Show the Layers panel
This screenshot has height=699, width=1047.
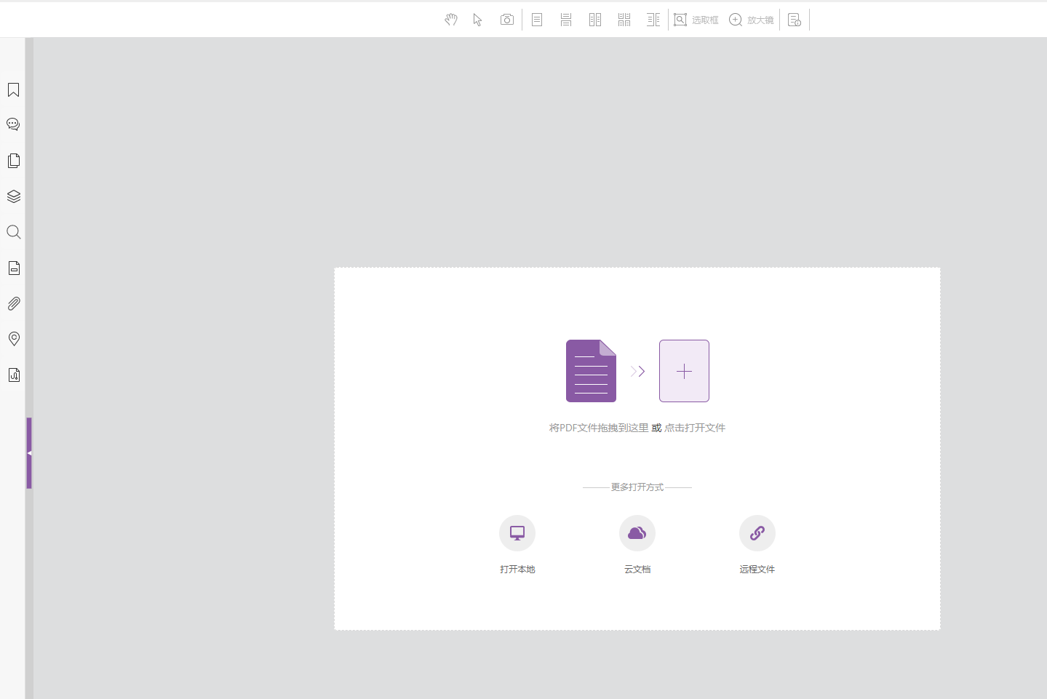coord(13,196)
